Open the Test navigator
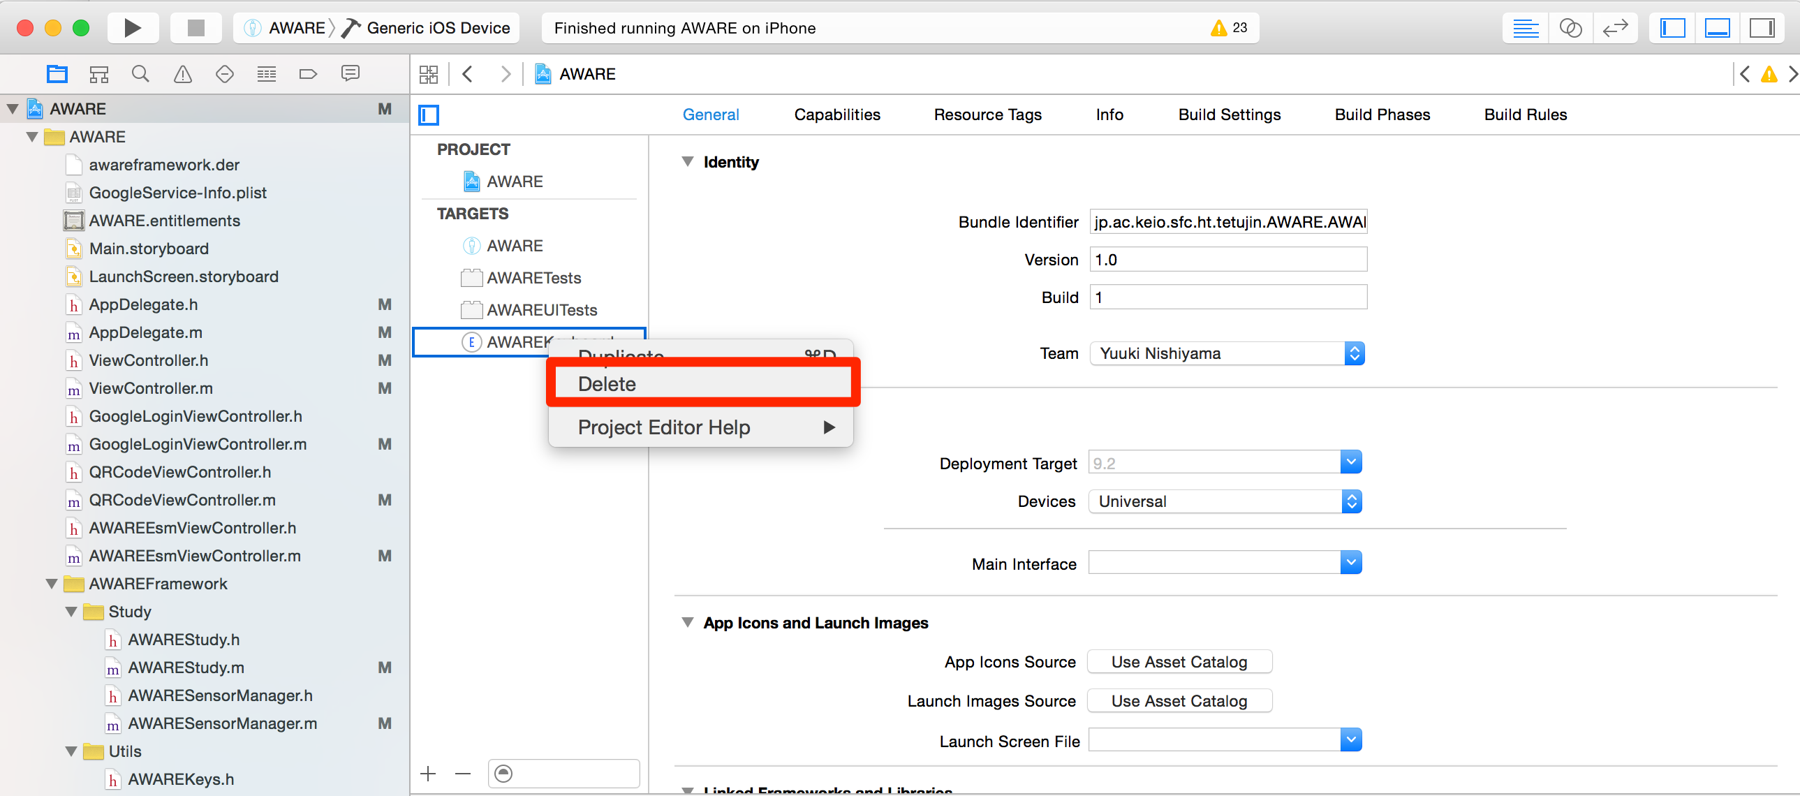1800x796 pixels. [x=224, y=74]
